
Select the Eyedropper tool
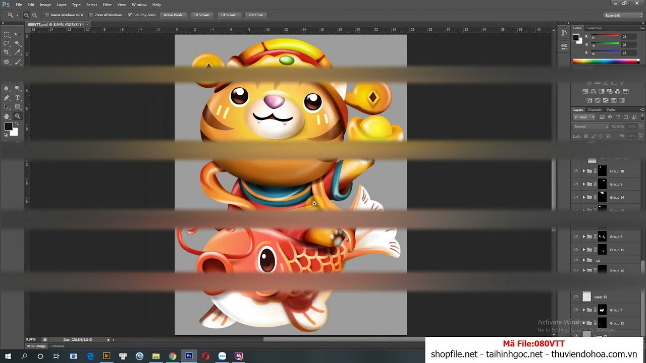pos(18,52)
